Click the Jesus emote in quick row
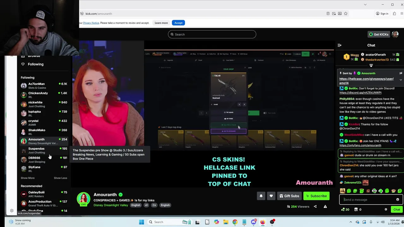 pos(342,191)
